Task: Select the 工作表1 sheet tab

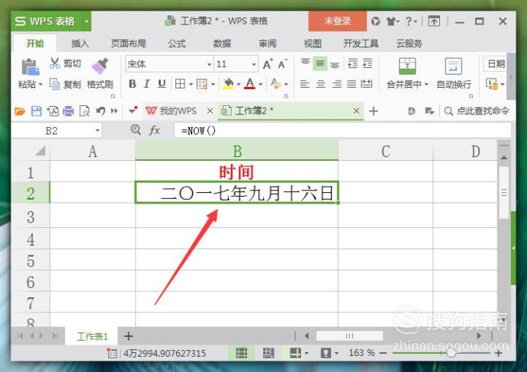Action: coord(92,336)
